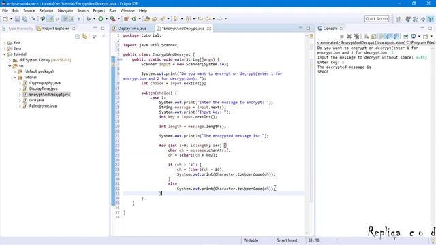The height and width of the screenshot is (245, 436).
Task: Click the Remove Launch X icon in Console
Action: 349,36
